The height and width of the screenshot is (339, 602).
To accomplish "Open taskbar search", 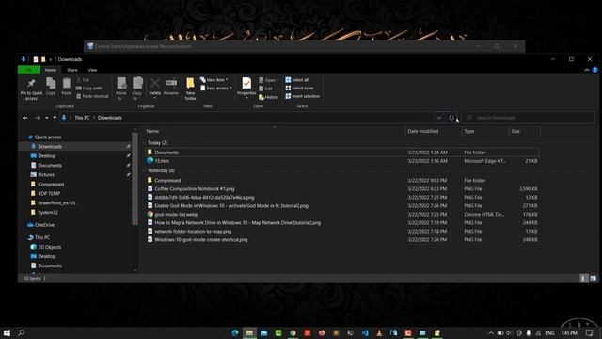I will click(21, 332).
